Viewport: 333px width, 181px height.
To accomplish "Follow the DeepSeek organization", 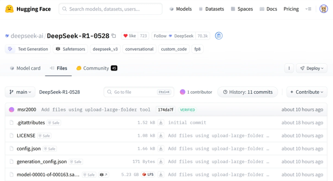I will pos(160,36).
